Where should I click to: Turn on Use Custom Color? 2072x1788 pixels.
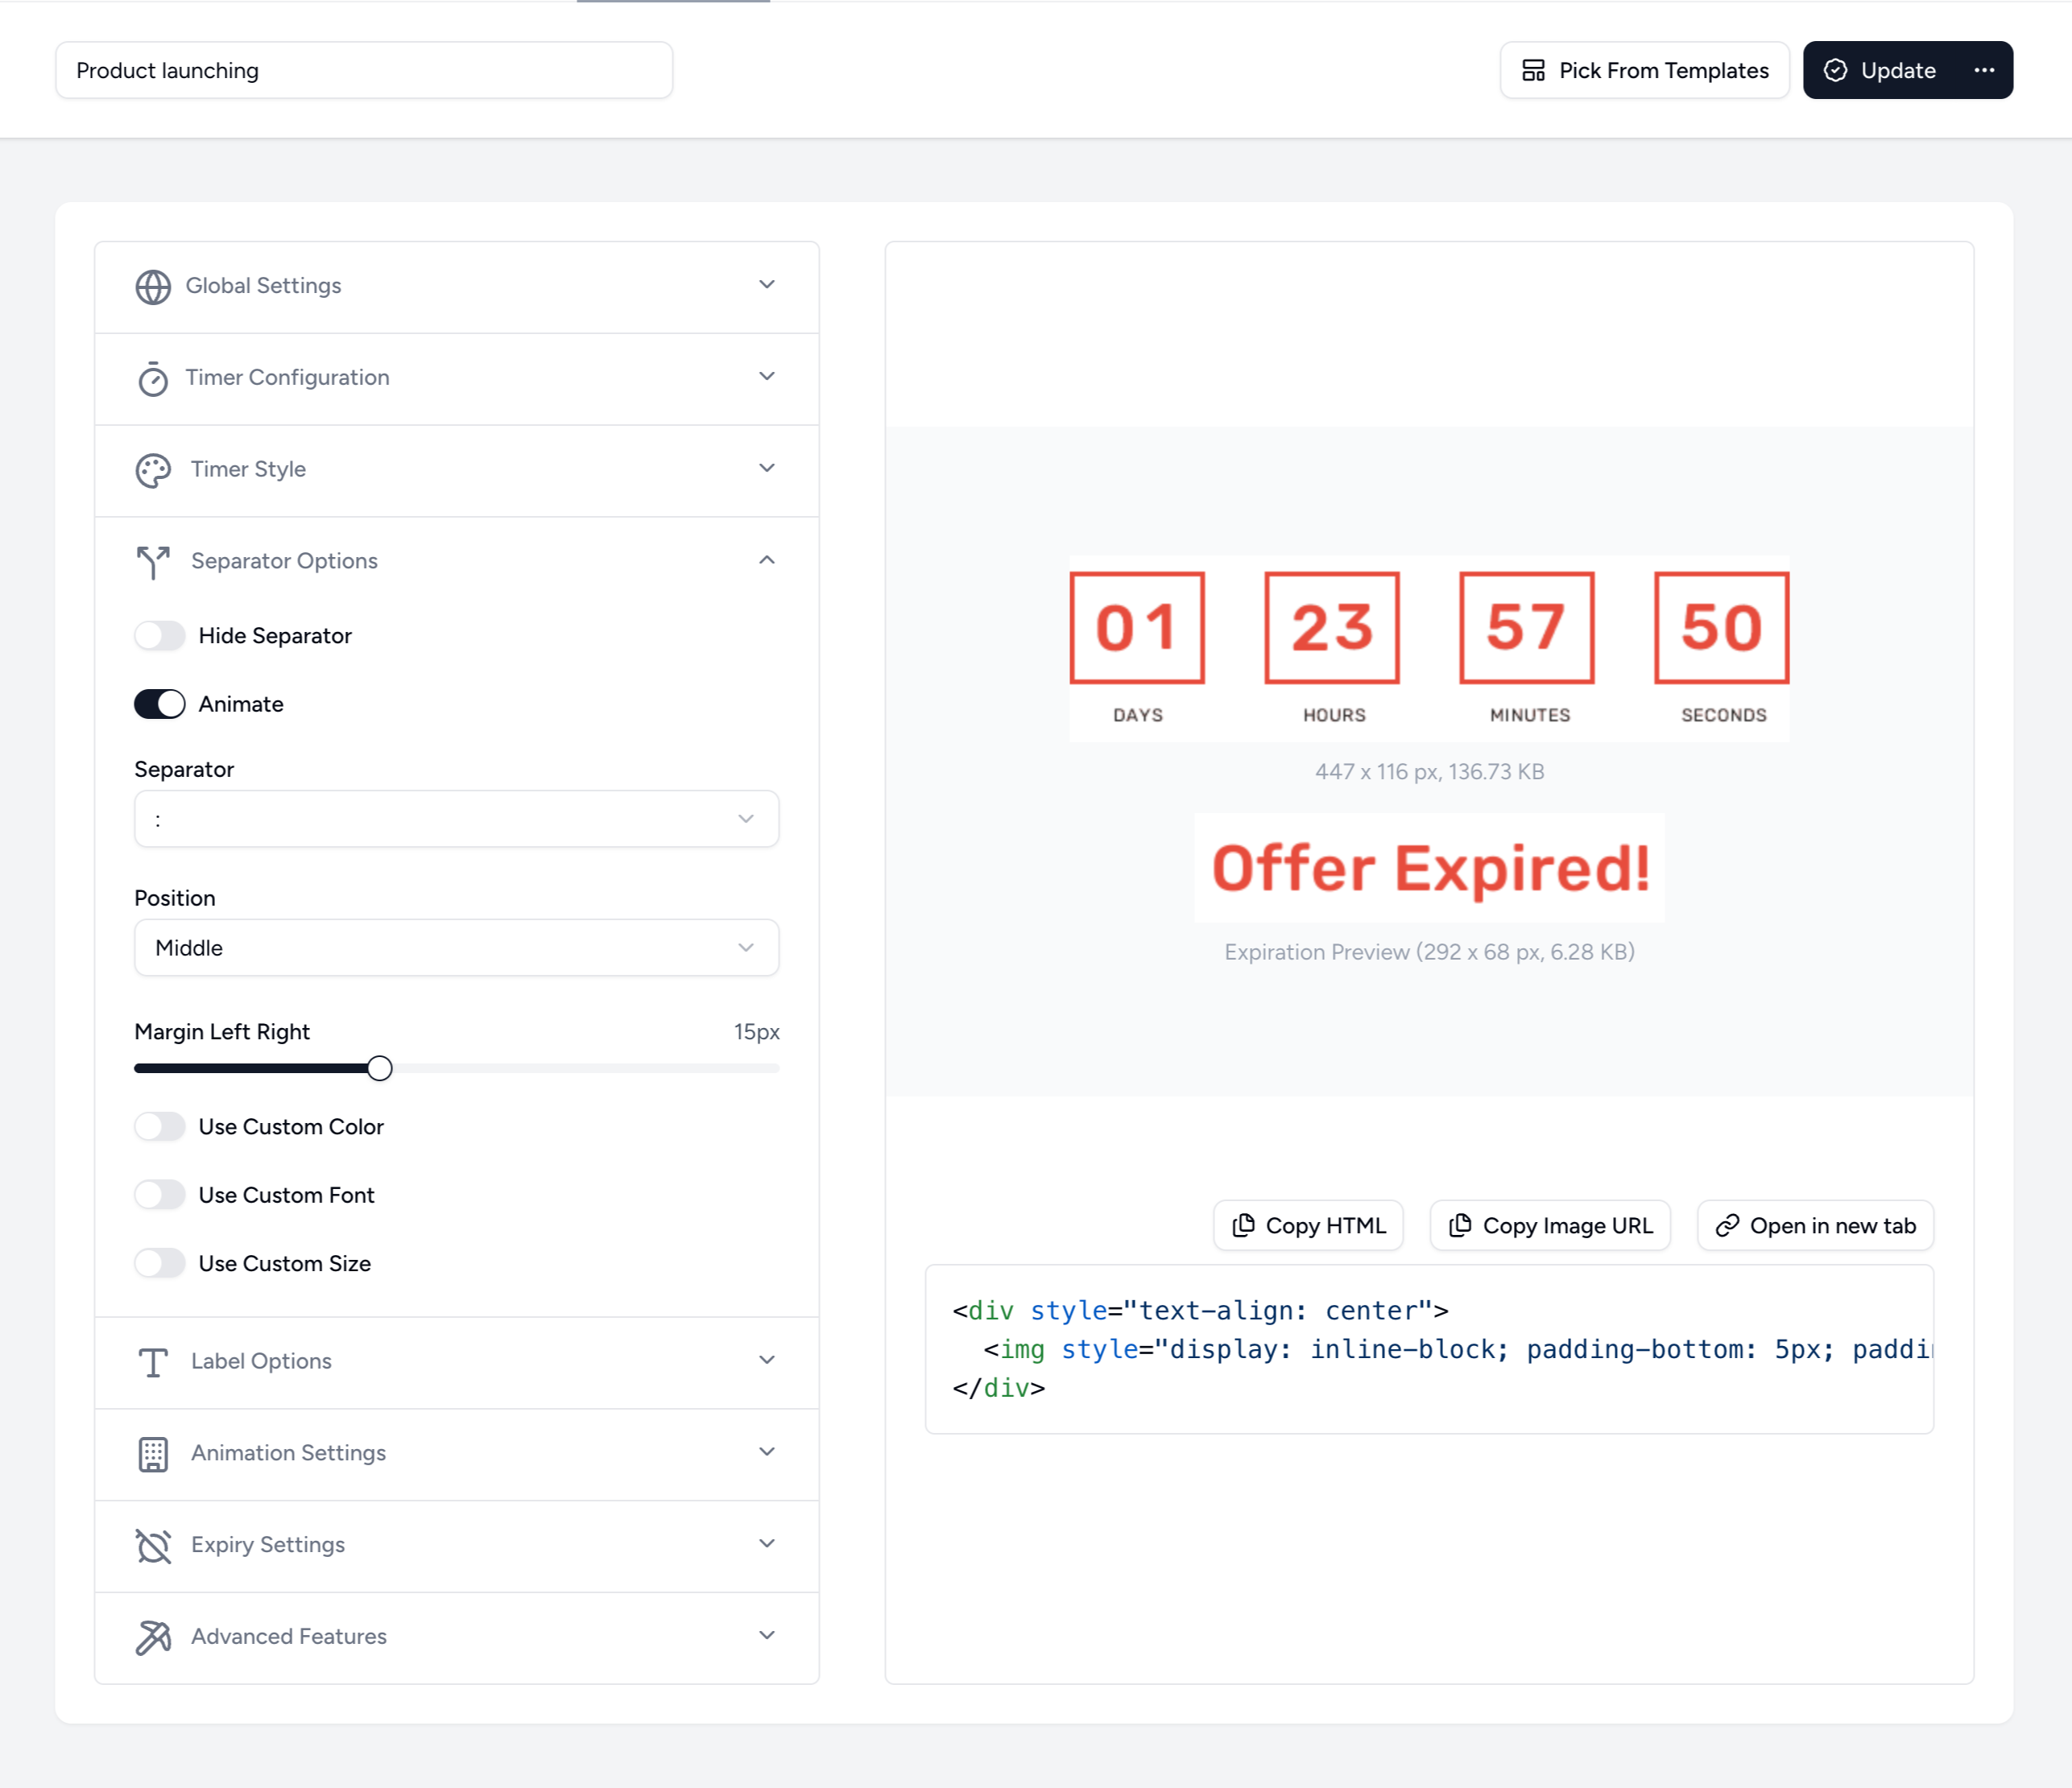[x=159, y=1126]
